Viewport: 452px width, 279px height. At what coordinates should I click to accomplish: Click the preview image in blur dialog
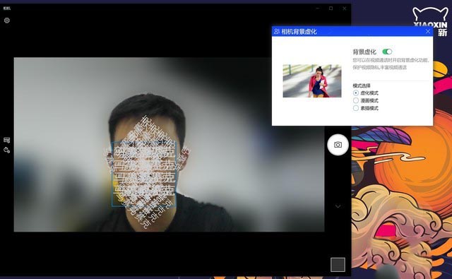pos(312,81)
